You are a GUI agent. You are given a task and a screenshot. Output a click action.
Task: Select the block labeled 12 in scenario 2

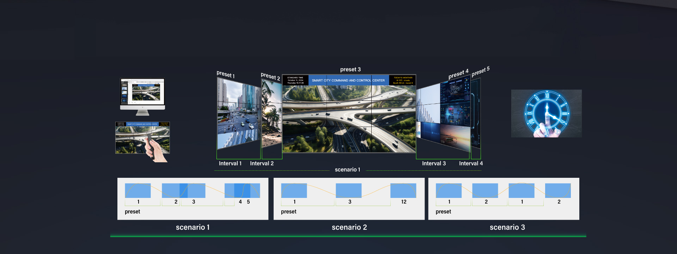pos(403,190)
